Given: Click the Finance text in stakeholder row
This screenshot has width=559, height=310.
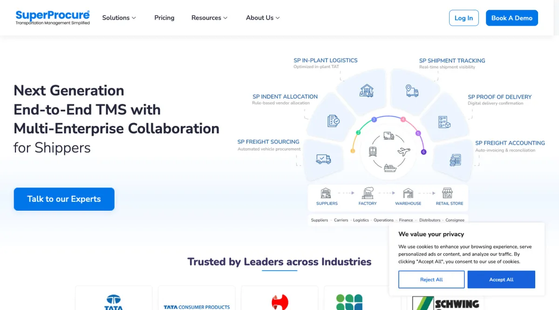Looking at the screenshot, I should (406, 220).
